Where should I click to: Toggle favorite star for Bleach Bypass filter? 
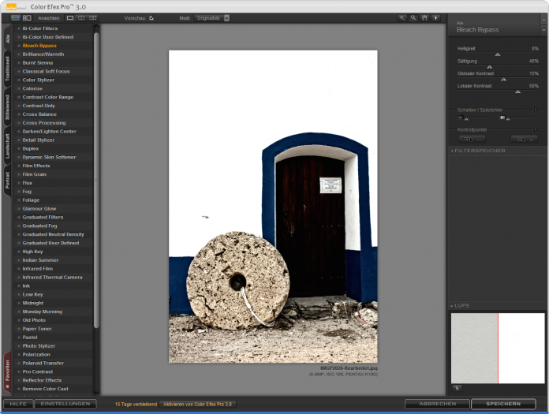pyautogui.click(x=18, y=46)
